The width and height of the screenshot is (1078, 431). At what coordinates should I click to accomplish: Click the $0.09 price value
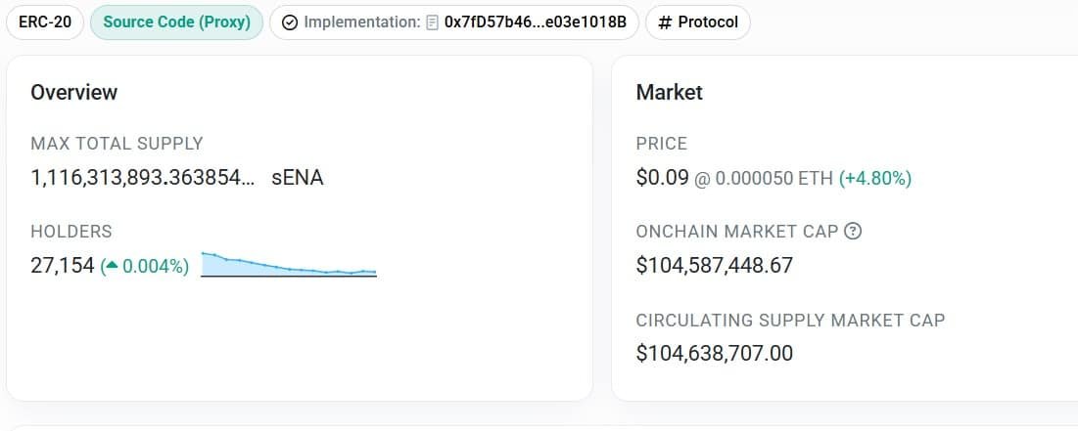tap(662, 178)
